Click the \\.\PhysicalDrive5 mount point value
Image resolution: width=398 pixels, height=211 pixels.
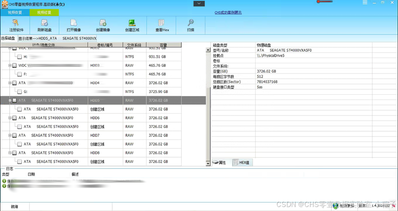271,55
